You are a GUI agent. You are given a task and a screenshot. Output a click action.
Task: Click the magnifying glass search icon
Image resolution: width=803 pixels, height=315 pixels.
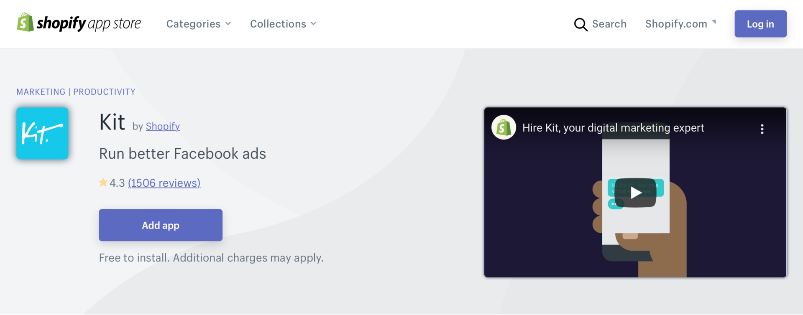pos(580,25)
